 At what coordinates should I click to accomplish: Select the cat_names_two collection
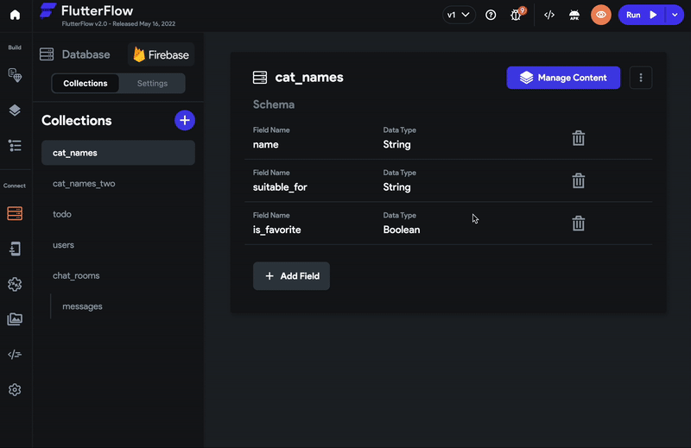[x=84, y=184]
